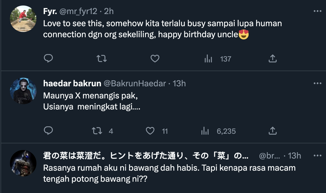Visit the @BakrunHaedar handle link
The height and width of the screenshot is (193, 326).
coord(135,84)
